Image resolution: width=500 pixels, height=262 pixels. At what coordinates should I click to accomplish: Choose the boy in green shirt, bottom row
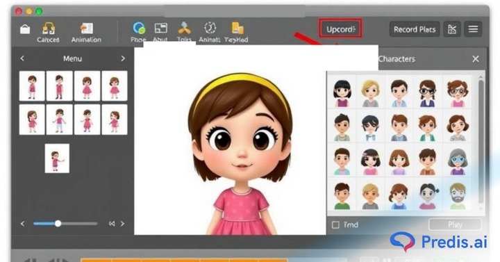(x=342, y=195)
